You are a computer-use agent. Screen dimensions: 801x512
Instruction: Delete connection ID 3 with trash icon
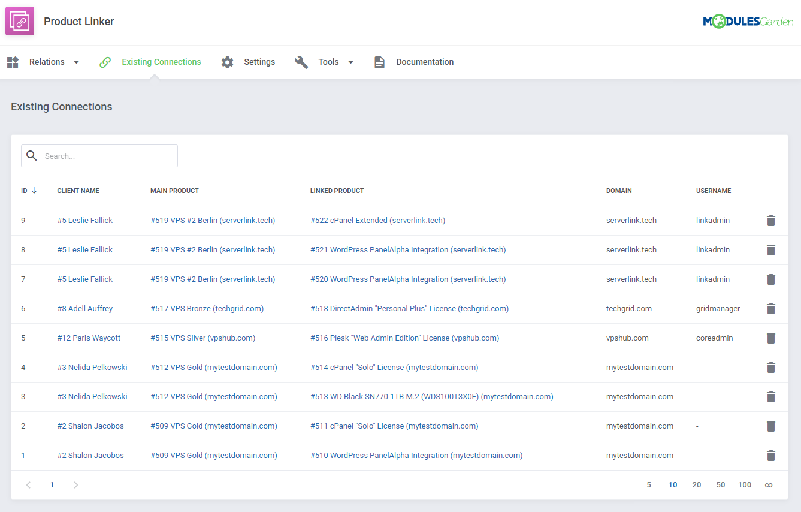[771, 397]
